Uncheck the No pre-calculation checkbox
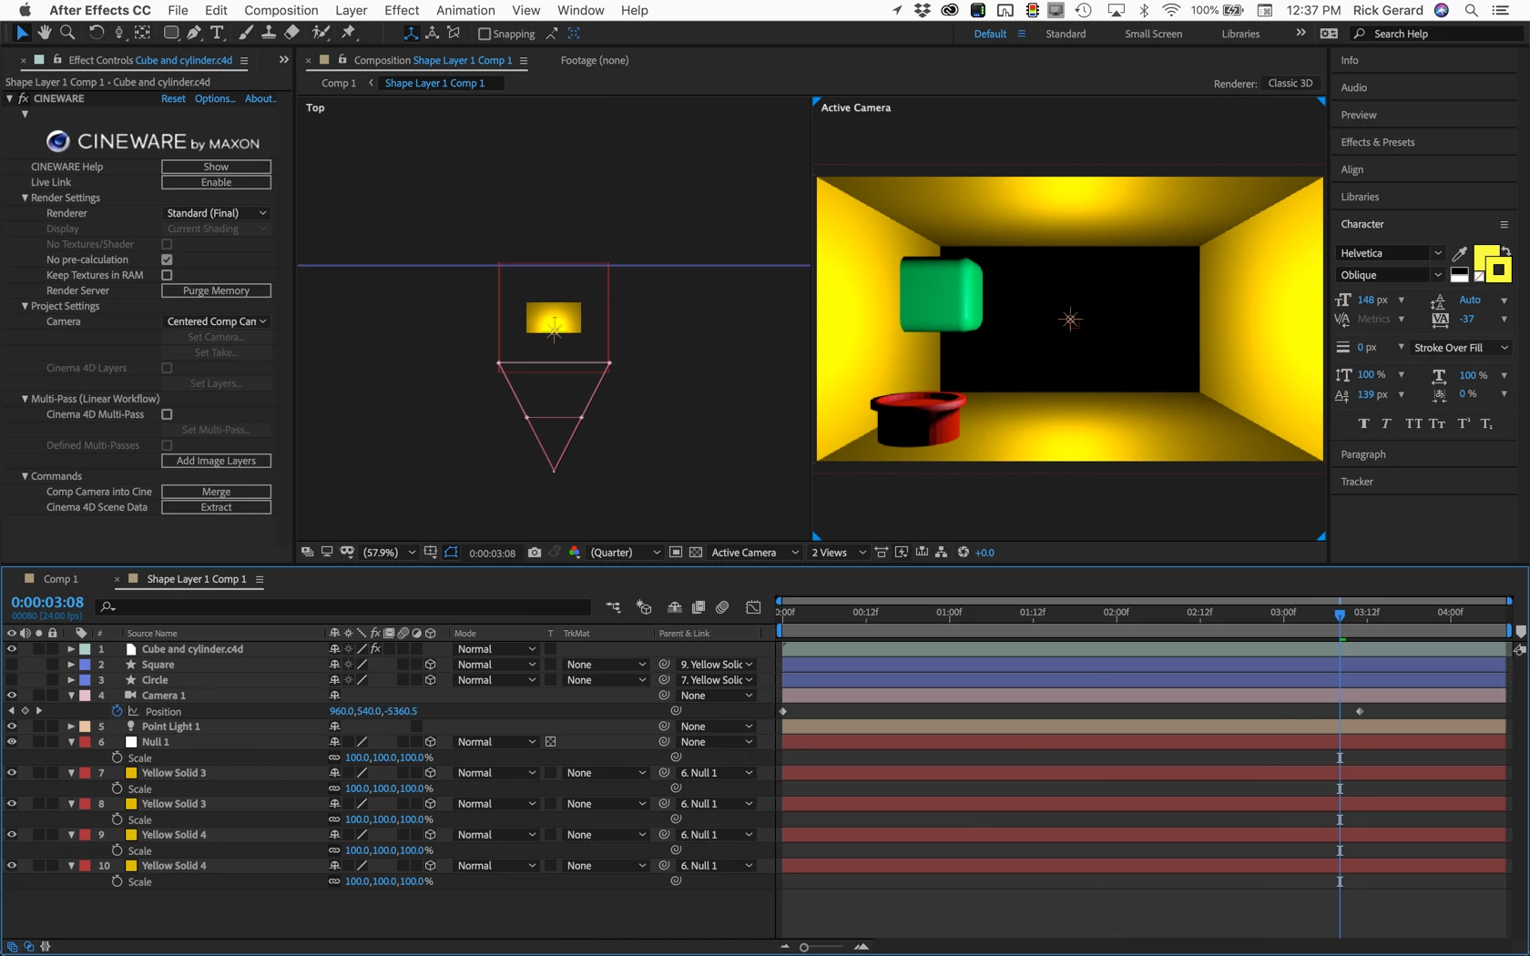1530x956 pixels. pos(167,259)
